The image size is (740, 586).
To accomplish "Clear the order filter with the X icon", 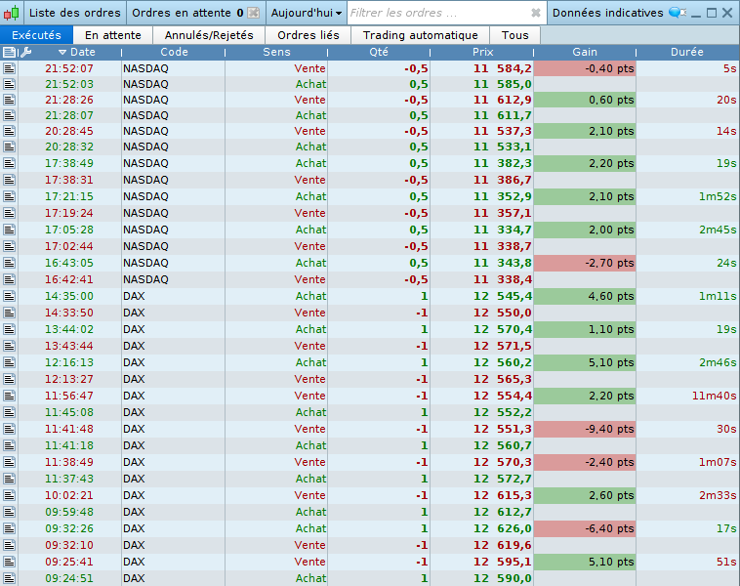I will [535, 14].
